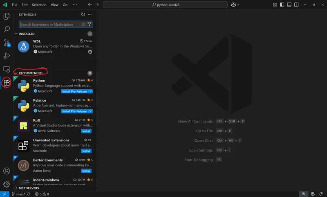Collapse the INSTALLED section
Image resolution: width=327 pixels, height=197 pixels.
(16, 34)
